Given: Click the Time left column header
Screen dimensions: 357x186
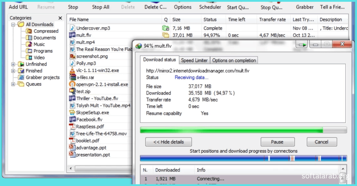Looking at the screenshot, I should [241, 20].
